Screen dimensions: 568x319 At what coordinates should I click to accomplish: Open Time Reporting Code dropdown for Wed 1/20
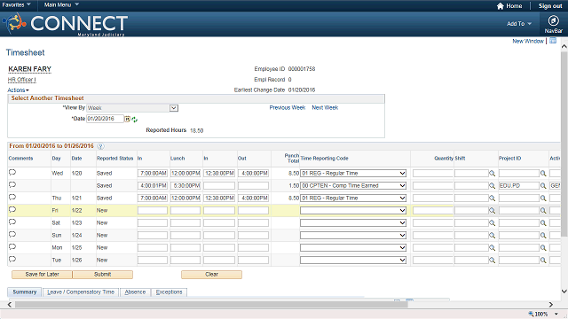point(353,174)
